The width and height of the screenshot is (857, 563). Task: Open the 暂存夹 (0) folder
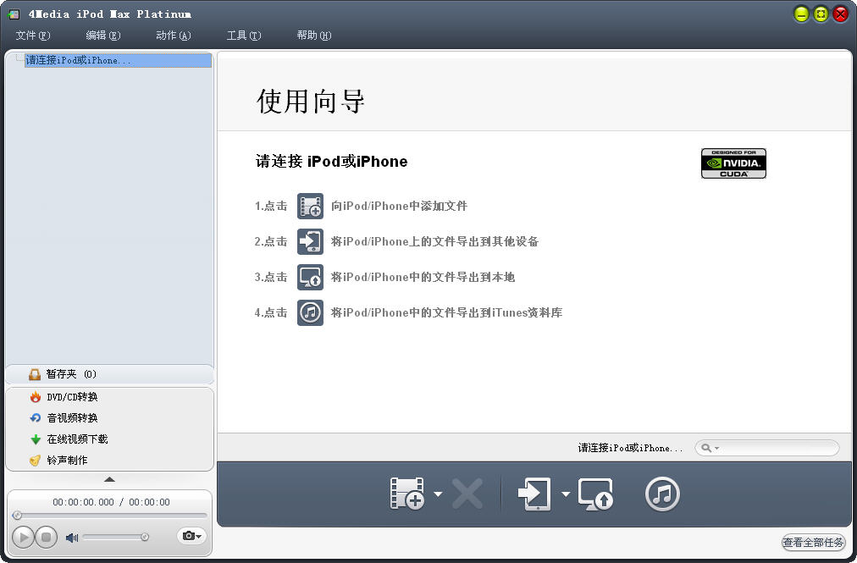tap(109, 374)
